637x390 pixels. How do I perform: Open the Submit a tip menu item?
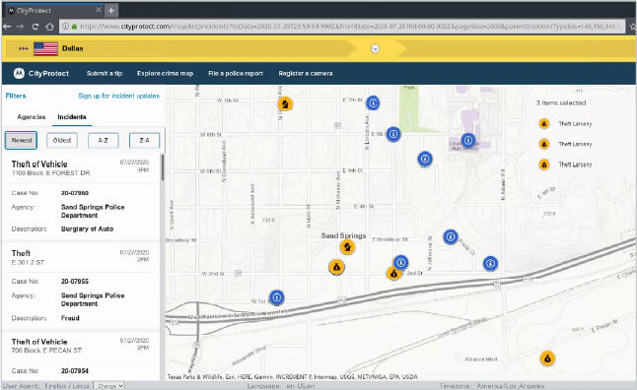coord(104,74)
